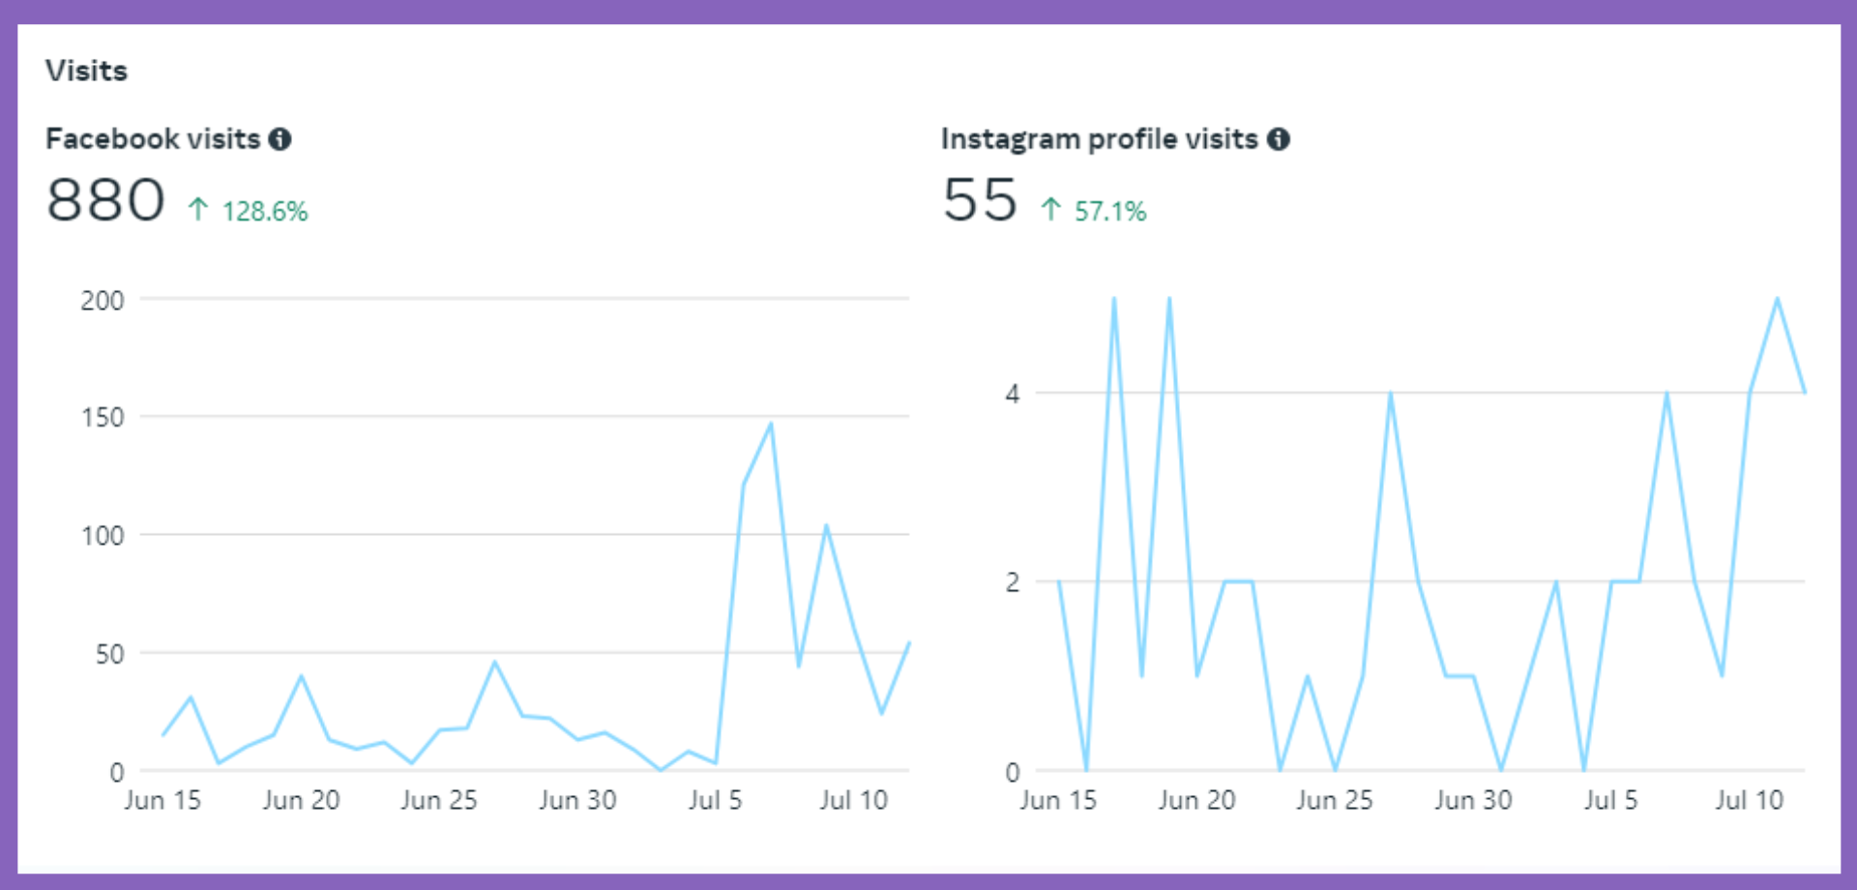
Task: Click the Jun 20 label under the Instagram chart
Action: [x=1196, y=800]
